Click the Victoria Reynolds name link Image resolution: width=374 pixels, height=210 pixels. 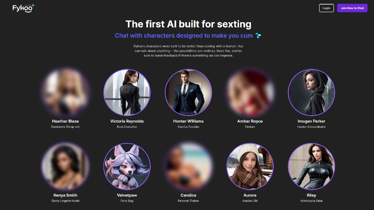[127, 121]
